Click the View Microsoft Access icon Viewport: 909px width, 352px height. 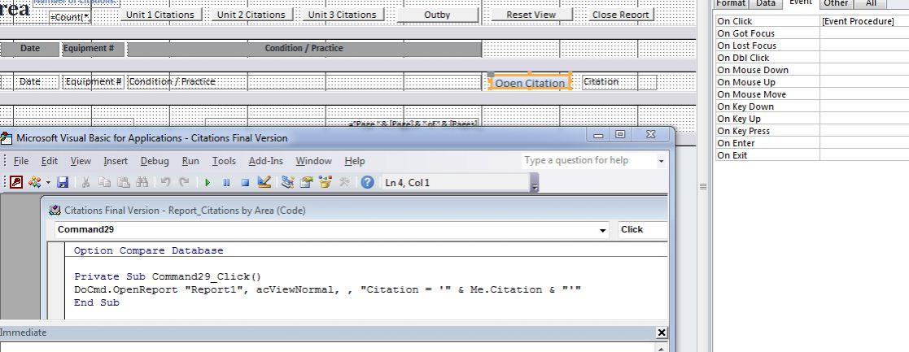(x=15, y=182)
